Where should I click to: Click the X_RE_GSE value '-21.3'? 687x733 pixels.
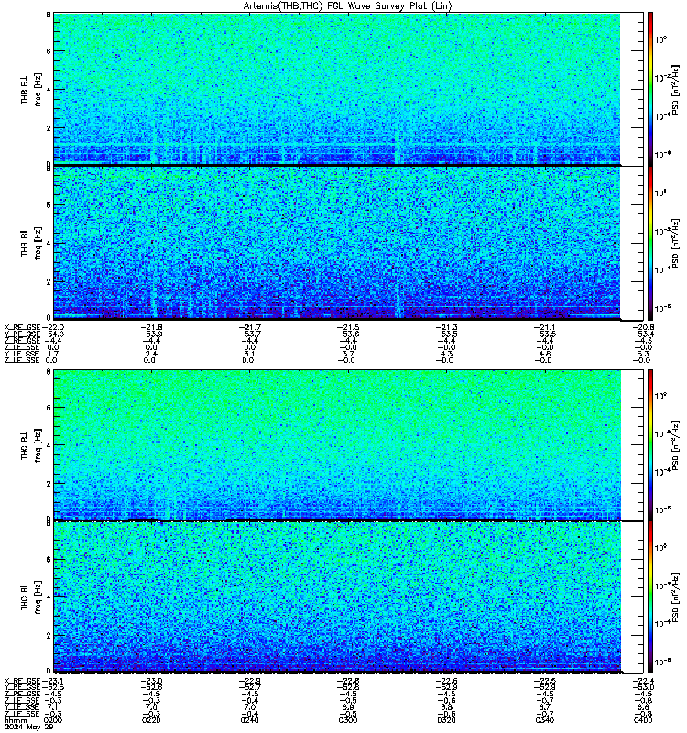click(x=447, y=327)
